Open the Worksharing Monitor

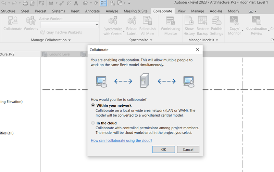point(171,26)
